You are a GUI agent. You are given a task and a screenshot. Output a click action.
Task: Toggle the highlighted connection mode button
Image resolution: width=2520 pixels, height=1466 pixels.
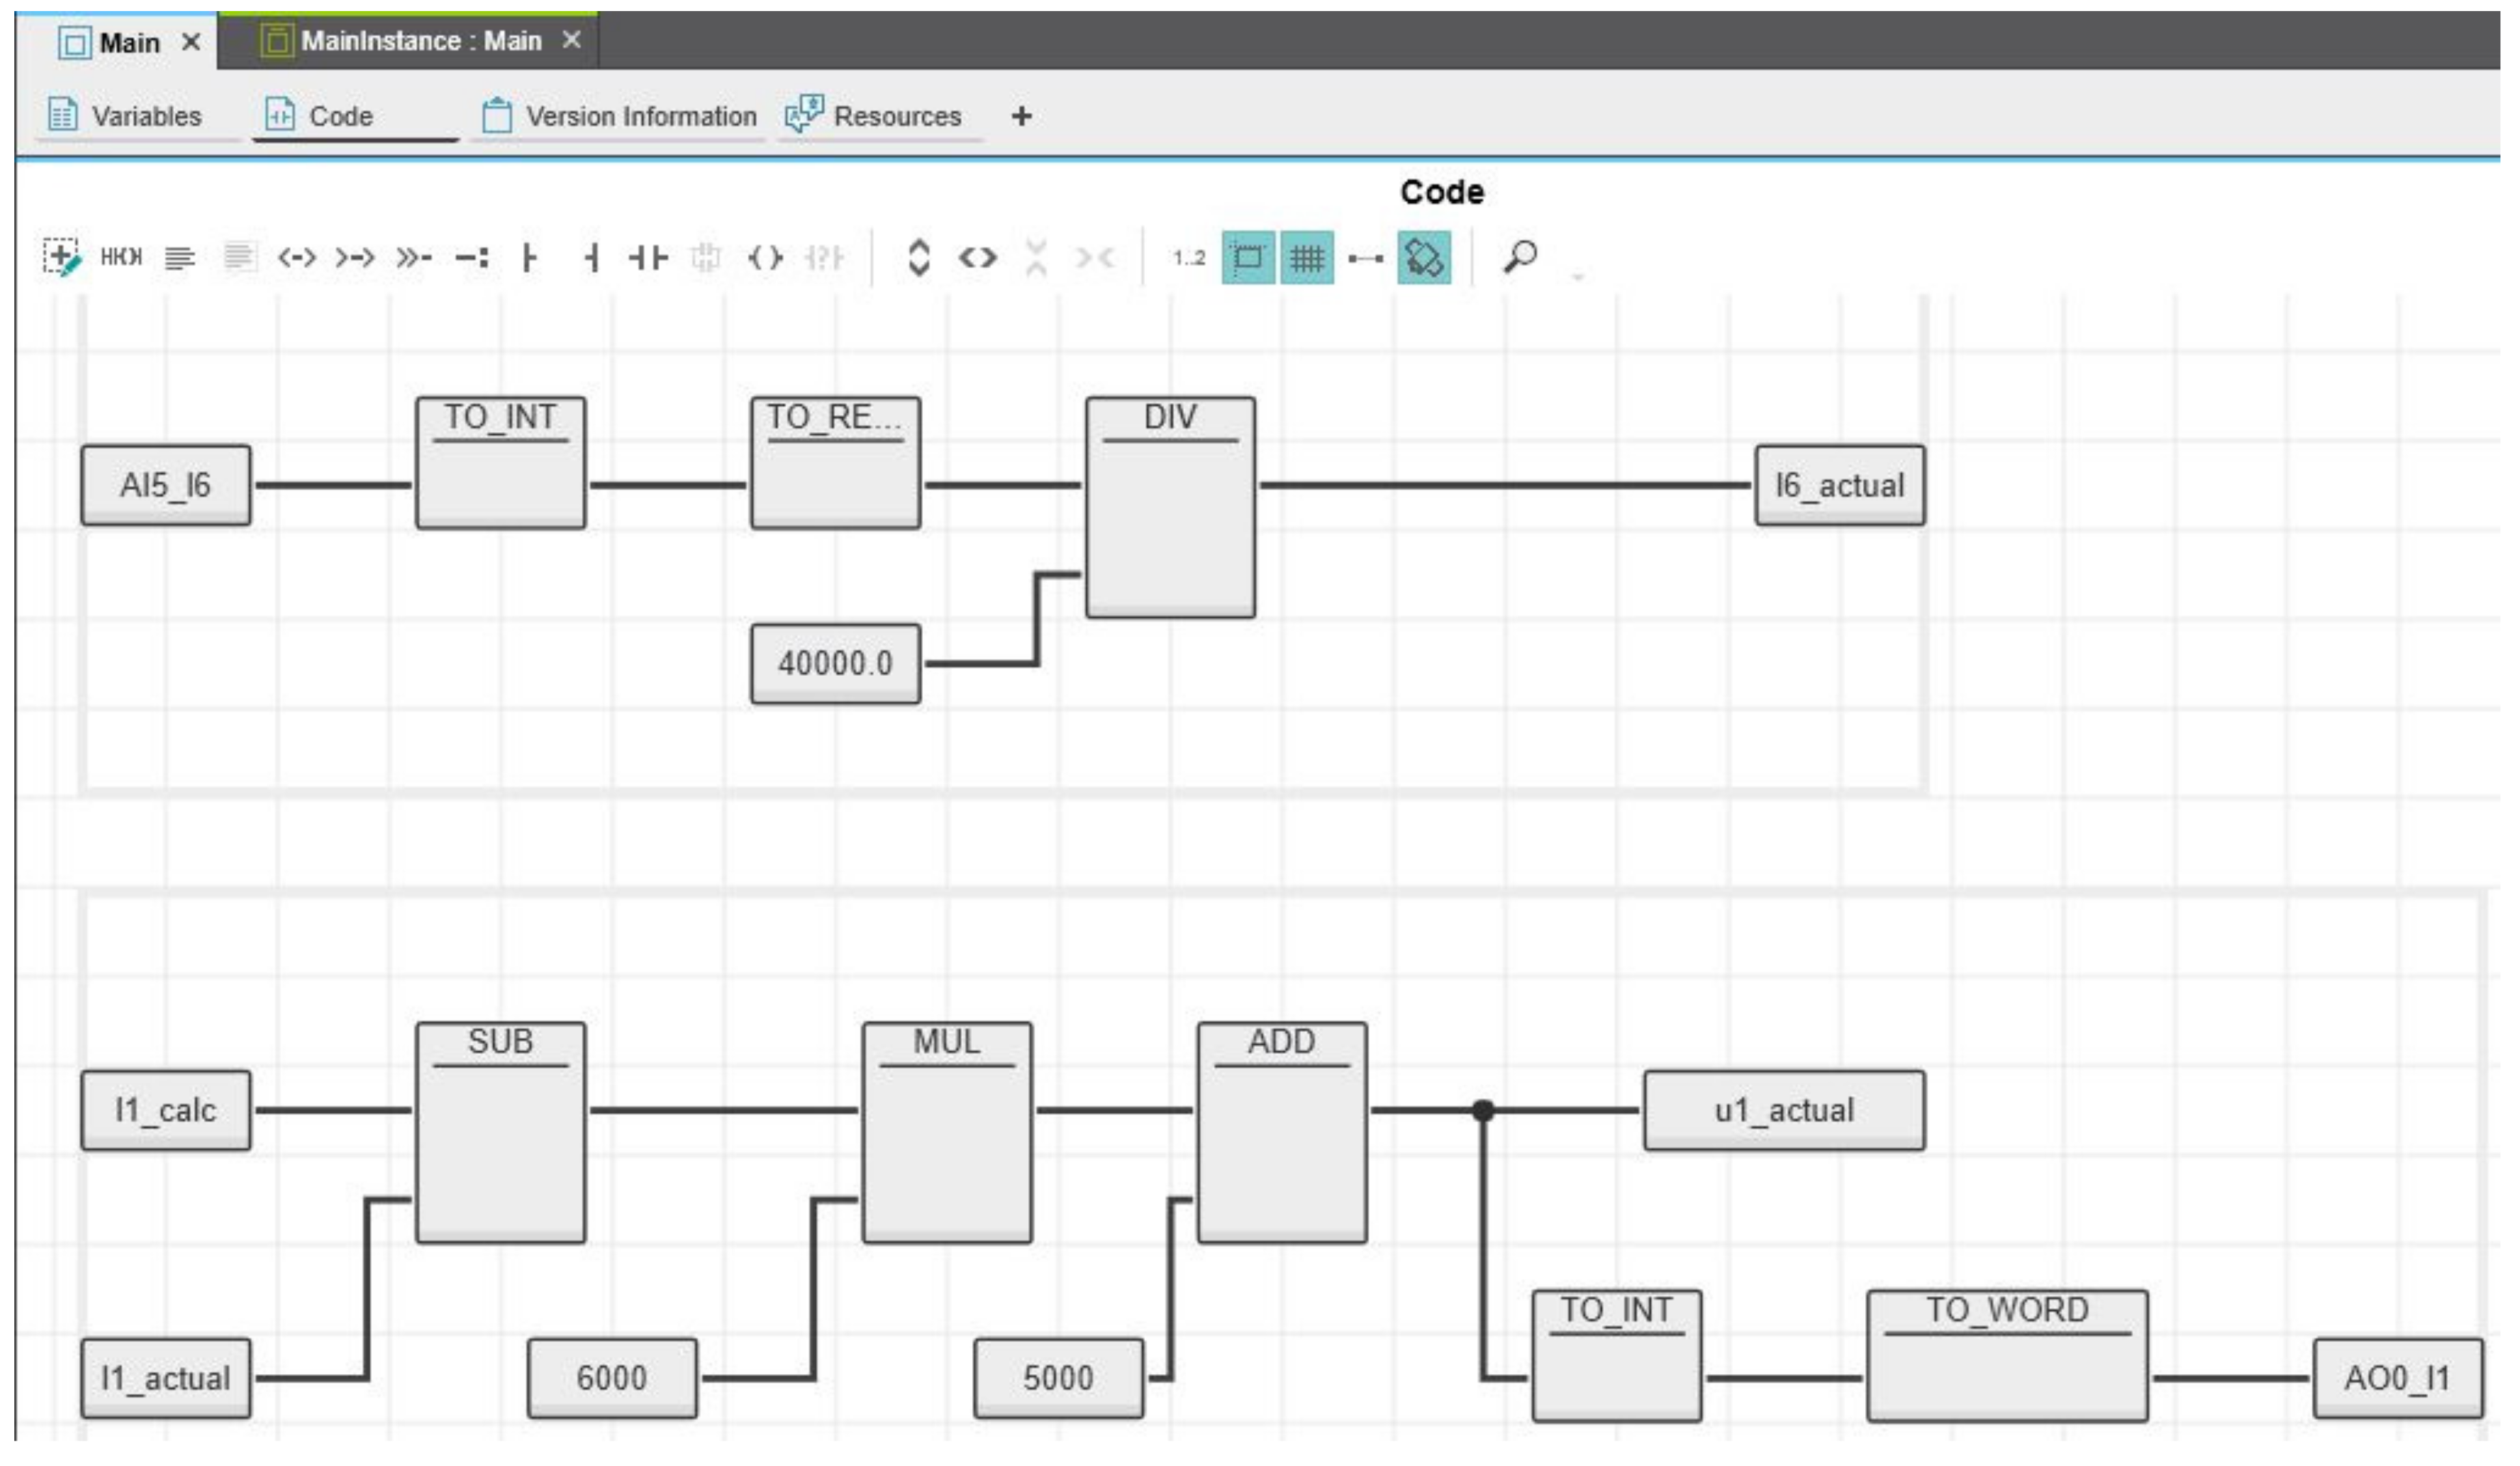pos(1423,259)
